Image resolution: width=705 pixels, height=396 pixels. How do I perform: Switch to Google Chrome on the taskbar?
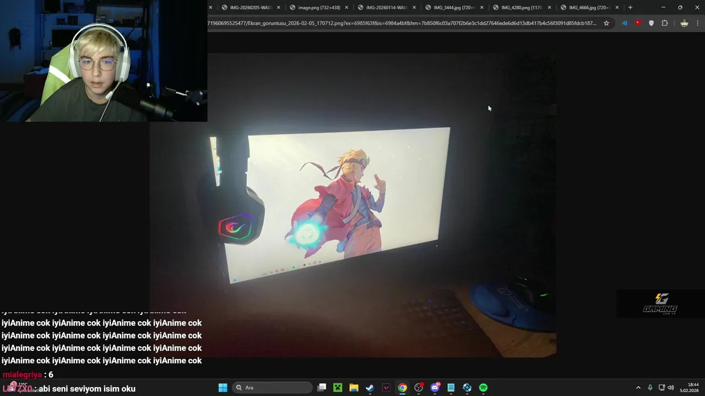(403, 388)
